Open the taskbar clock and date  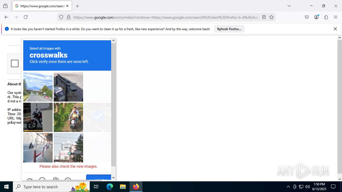click(x=319, y=187)
